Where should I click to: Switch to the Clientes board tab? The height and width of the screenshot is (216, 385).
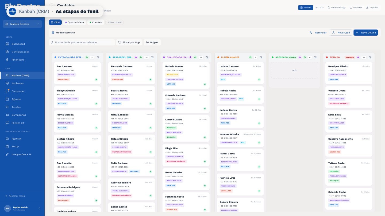(95, 22)
